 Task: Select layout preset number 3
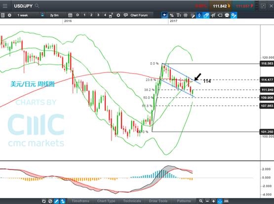(98, 15)
